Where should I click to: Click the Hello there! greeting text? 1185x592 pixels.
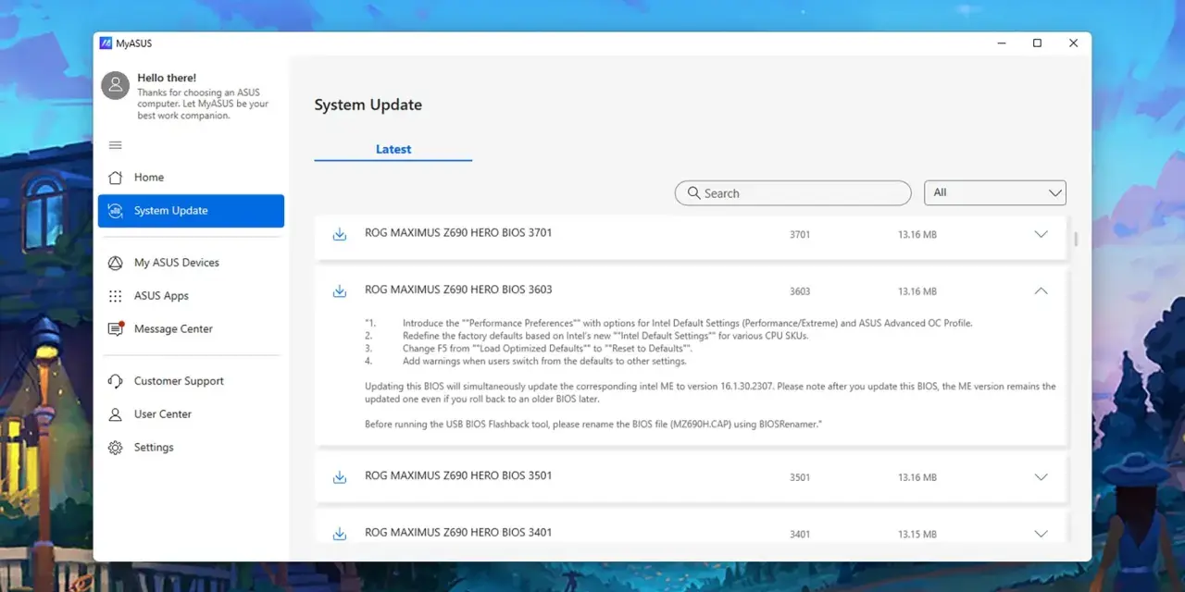coord(167,78)
